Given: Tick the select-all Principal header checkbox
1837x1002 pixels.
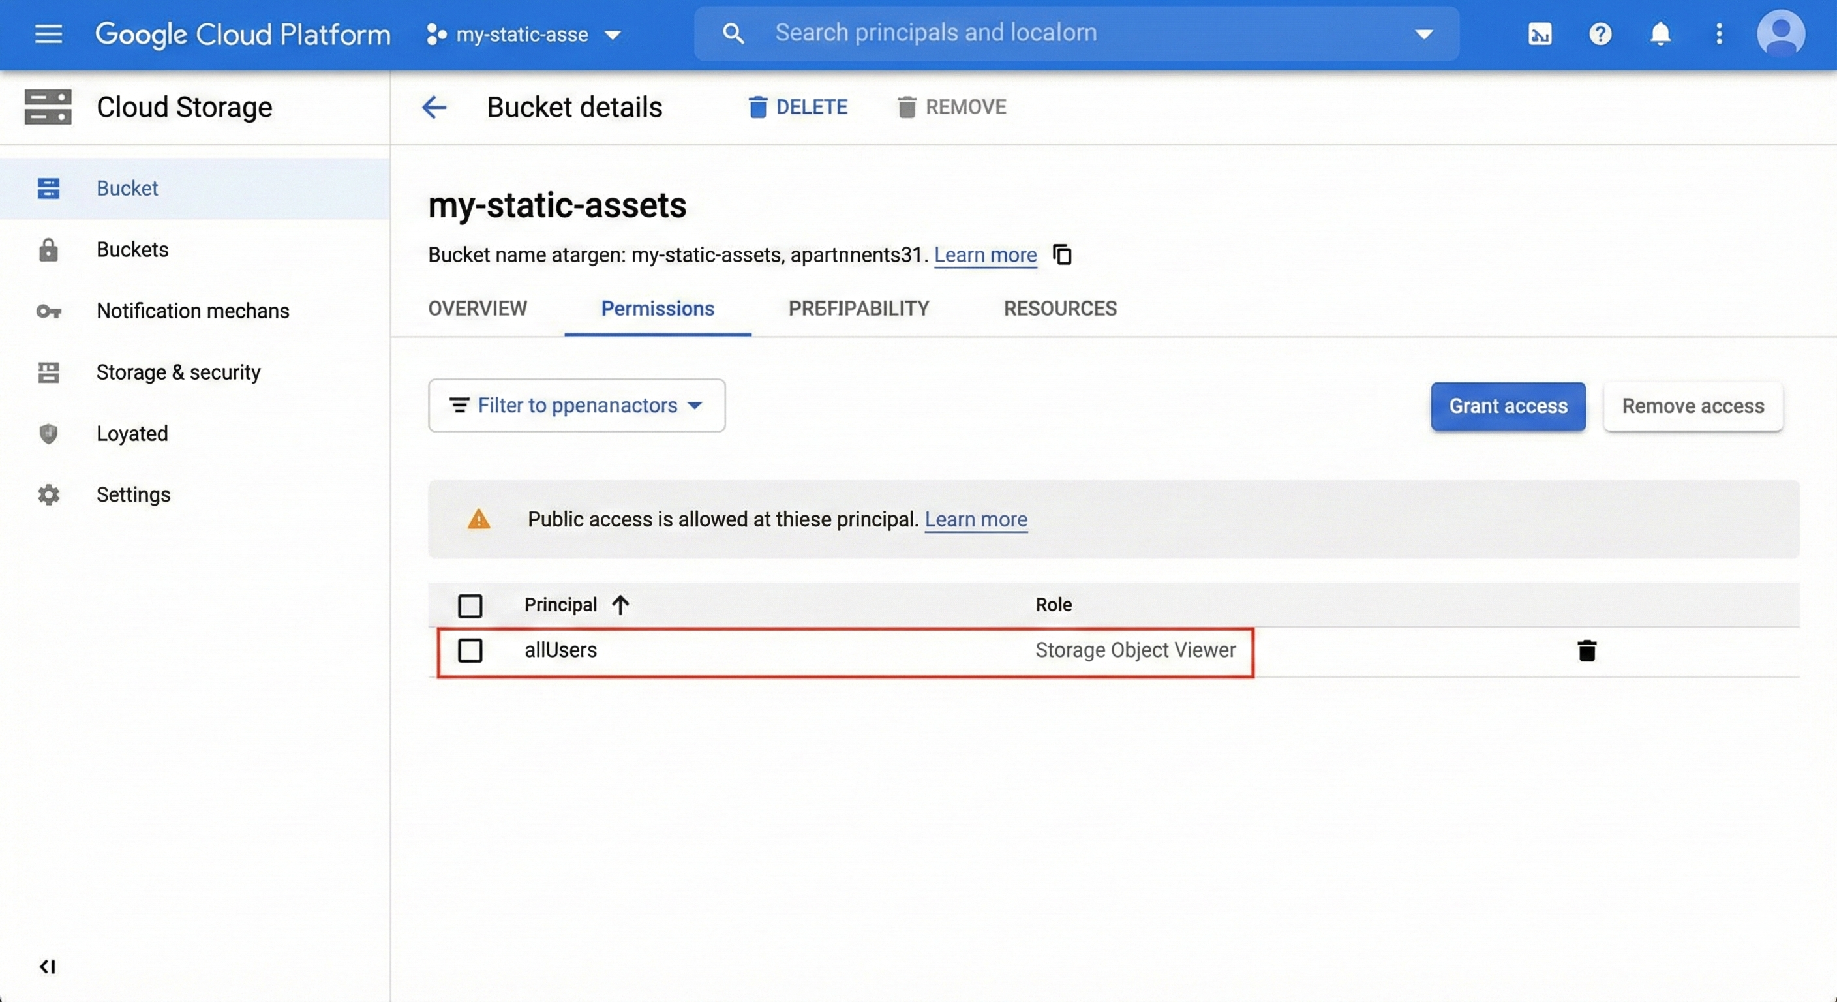Looking at the screenshot, I should [x=470, y=605].
